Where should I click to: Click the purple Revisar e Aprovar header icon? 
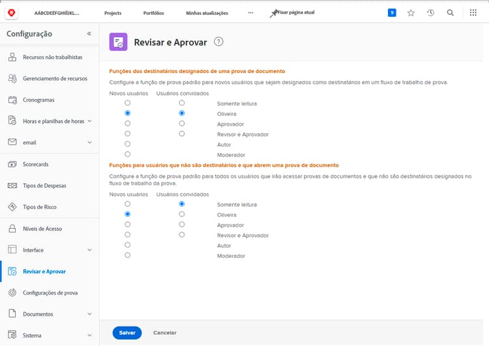[x=118, y=42]
